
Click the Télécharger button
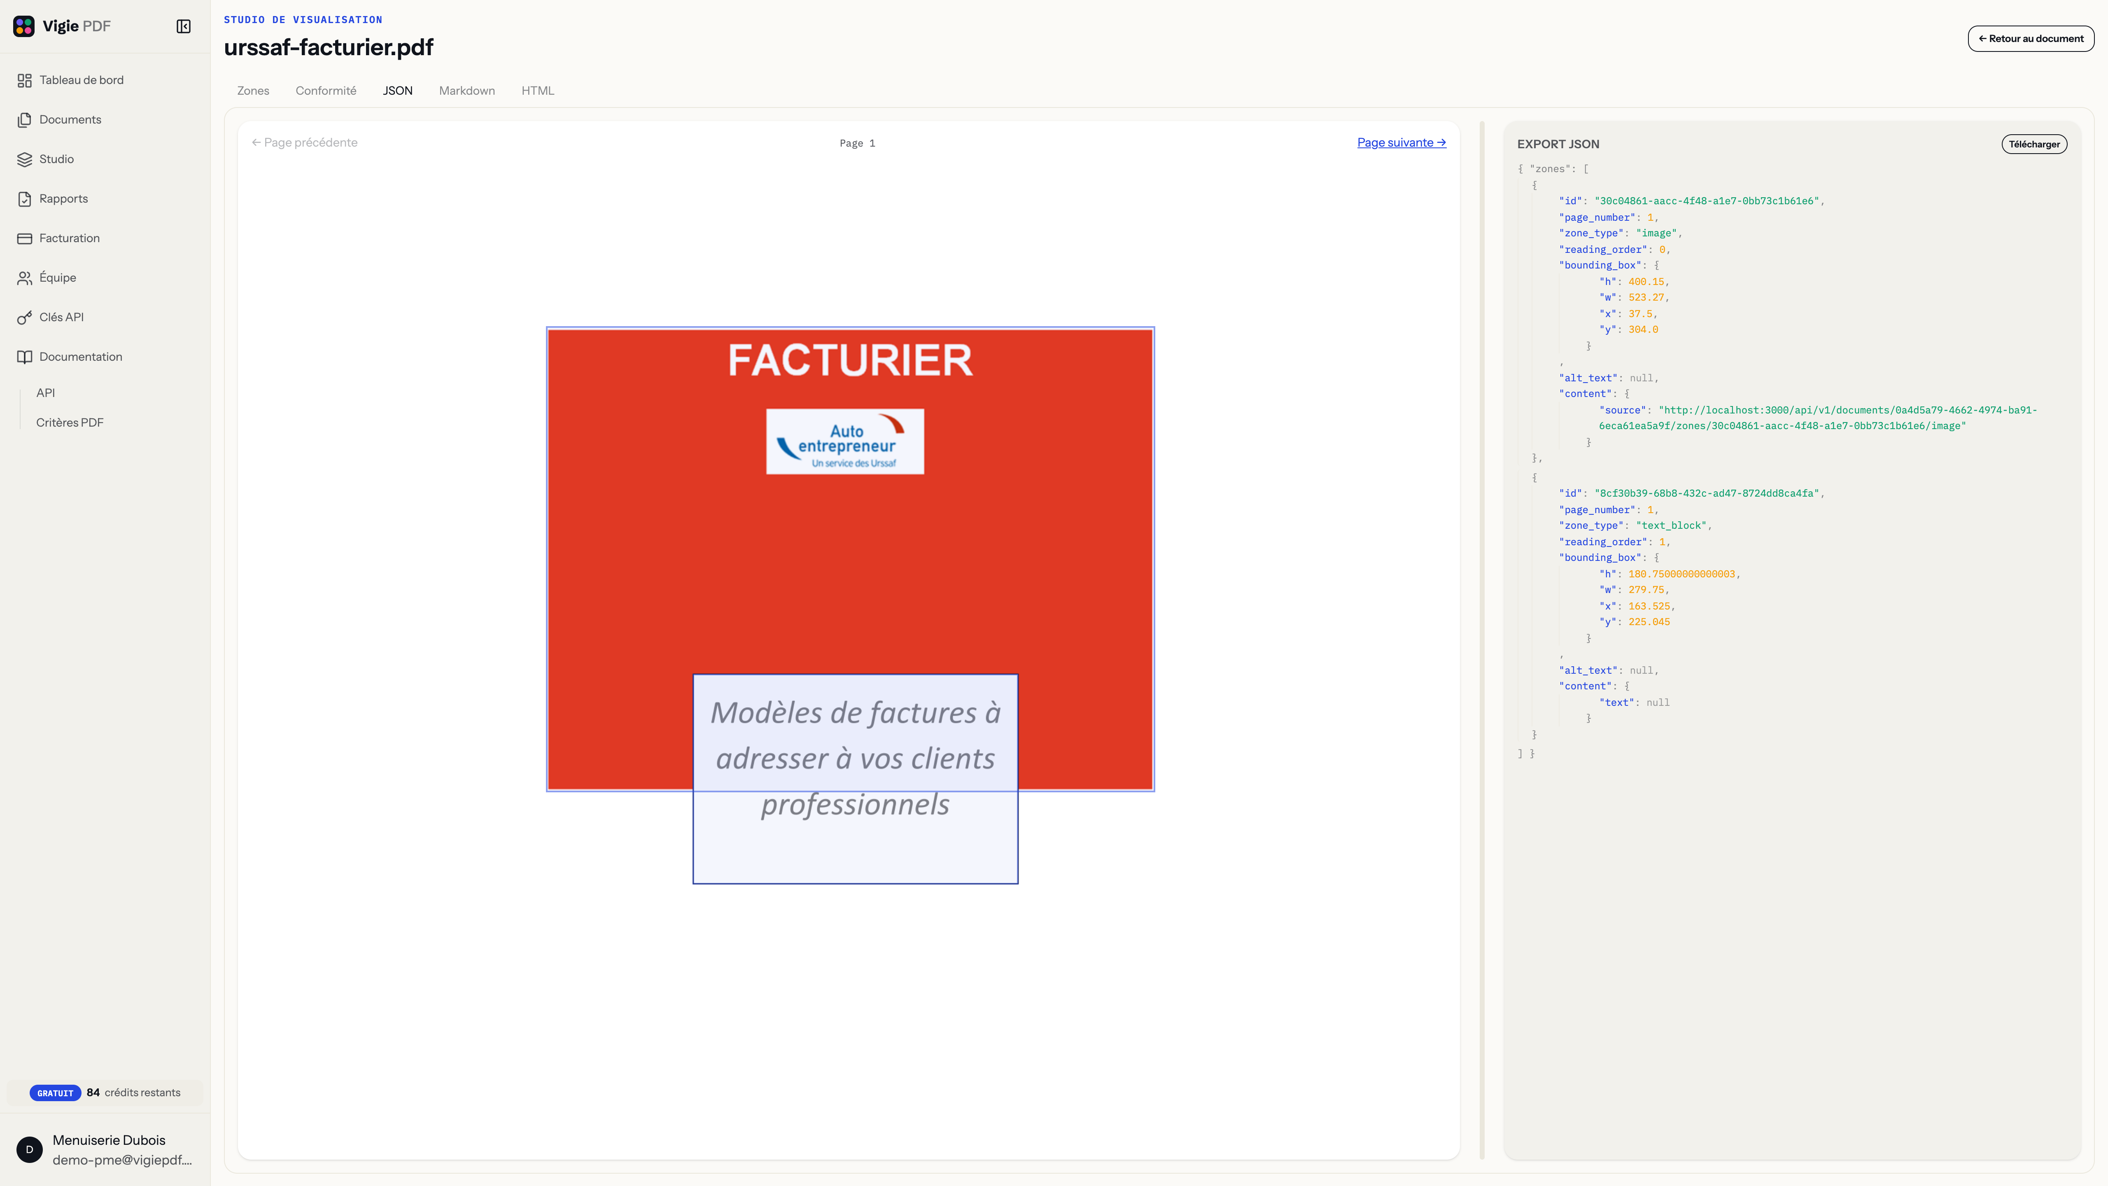click(x=2033, y=144)
